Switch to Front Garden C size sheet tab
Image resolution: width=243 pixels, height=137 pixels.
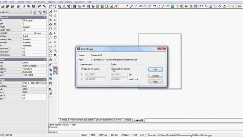click(x=81, y=120)
